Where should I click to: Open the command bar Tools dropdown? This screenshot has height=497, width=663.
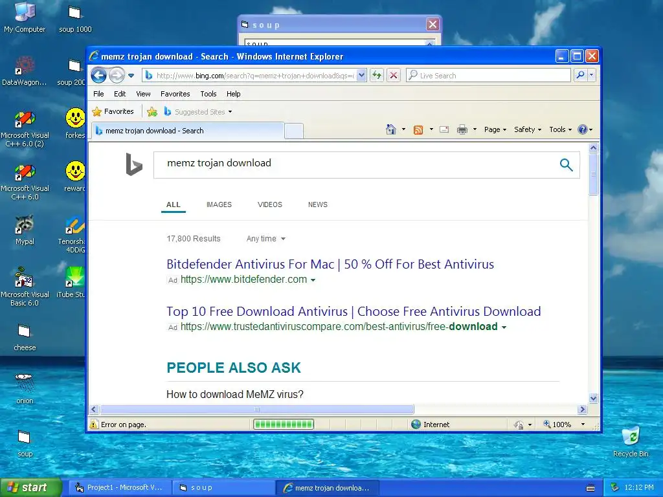(560, 129)
